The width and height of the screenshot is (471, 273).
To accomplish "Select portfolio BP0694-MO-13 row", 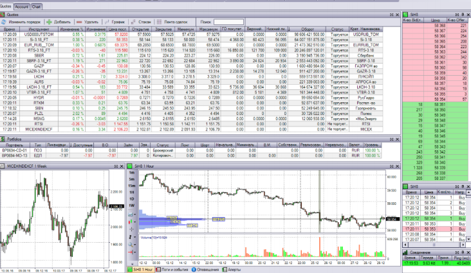I will 190,155.
